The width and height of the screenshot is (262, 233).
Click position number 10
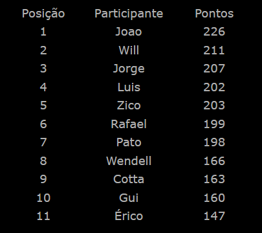43,198
